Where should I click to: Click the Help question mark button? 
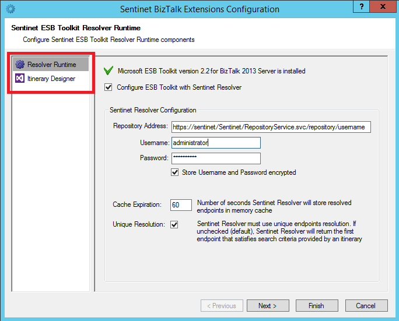coord(362,8)
